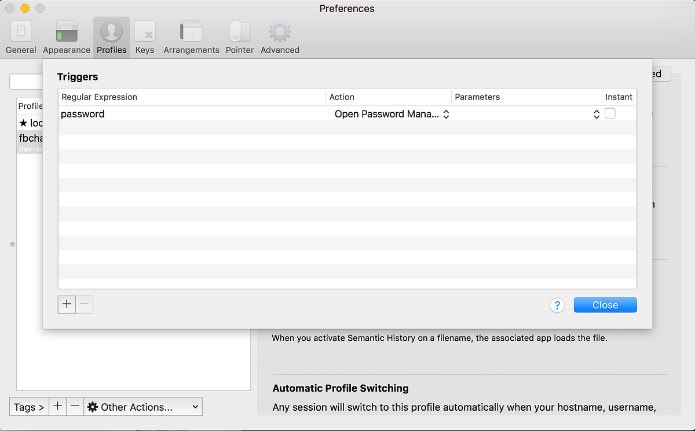This screenshot has width=695, height=431.
Task: Open the Keys preferences pane
Action: 144,38
